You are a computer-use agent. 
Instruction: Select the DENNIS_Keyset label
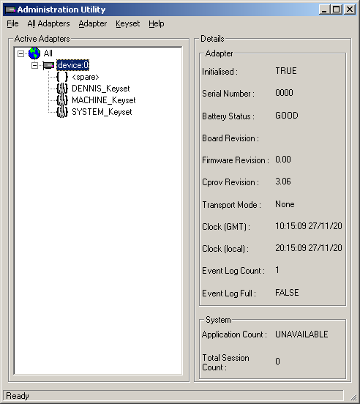point(101,89)
